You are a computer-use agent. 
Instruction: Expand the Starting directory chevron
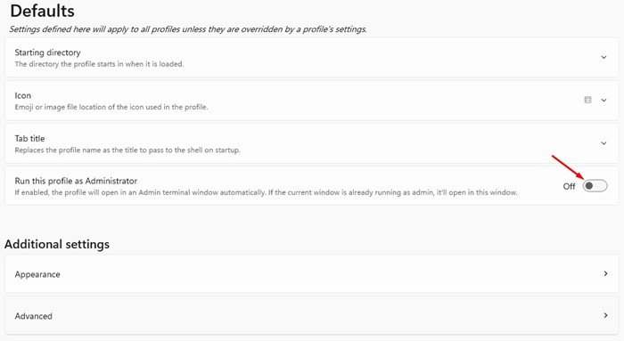click(x=603, y=57)
